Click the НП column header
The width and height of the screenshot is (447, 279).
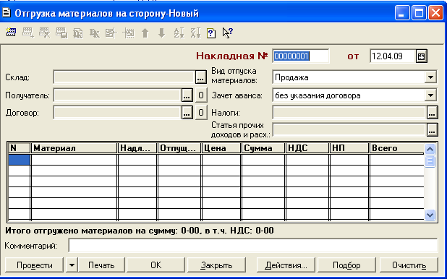tap(349, 148)
